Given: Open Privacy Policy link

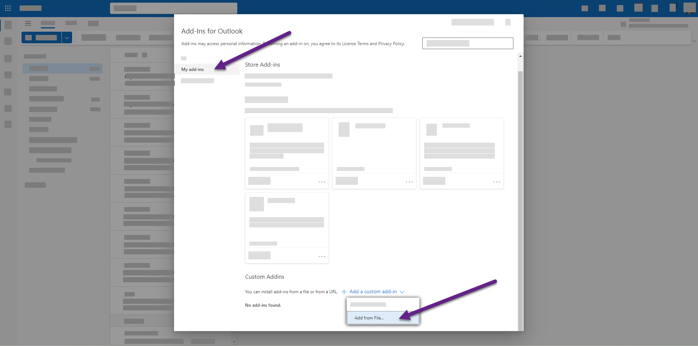Looking at the screenshot, I should point(391,44).
